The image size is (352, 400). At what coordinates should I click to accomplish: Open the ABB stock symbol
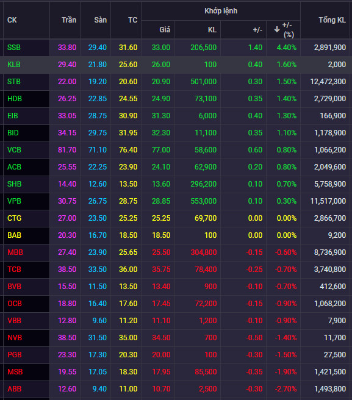tap(14, 389)
